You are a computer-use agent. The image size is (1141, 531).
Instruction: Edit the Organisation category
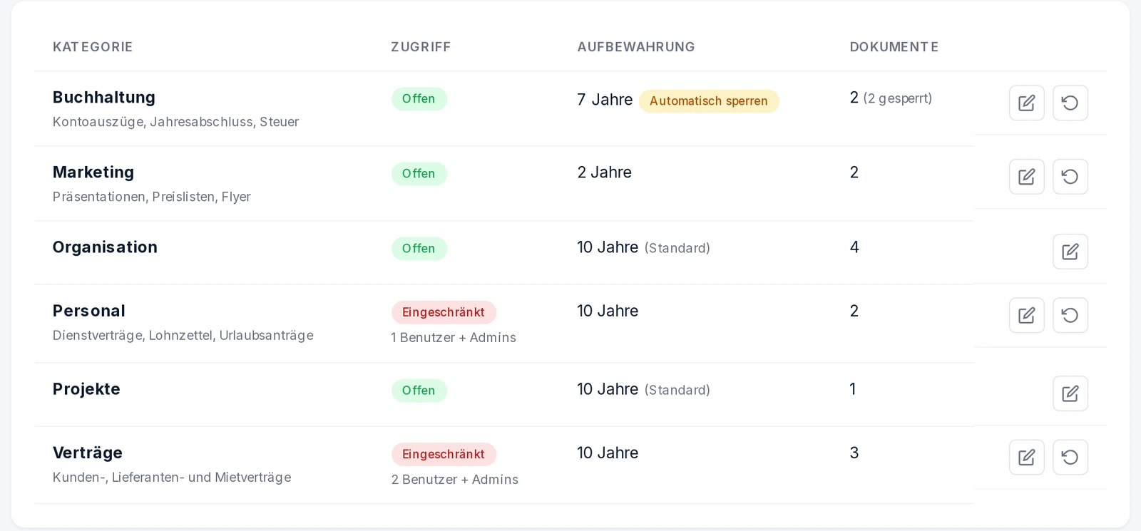click(x=1070, y=252)
